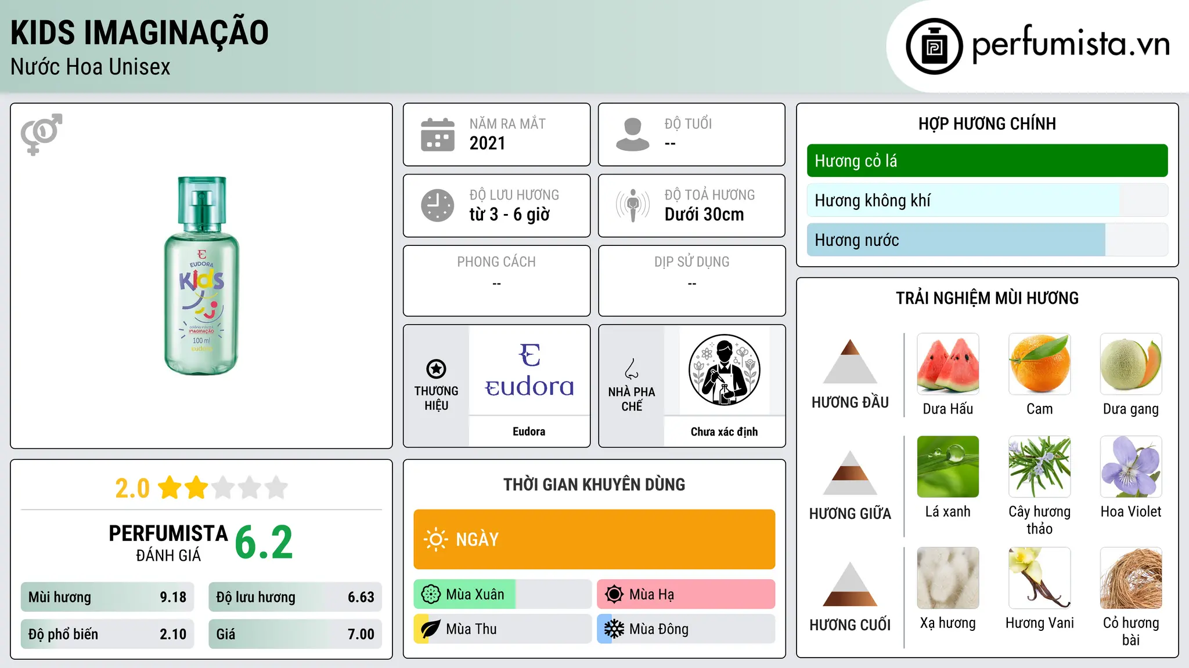Click the KIDS IMAGINAÇÃO title

point(139,32)
